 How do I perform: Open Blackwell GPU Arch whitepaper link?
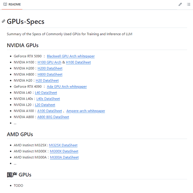tap(70, 56)
